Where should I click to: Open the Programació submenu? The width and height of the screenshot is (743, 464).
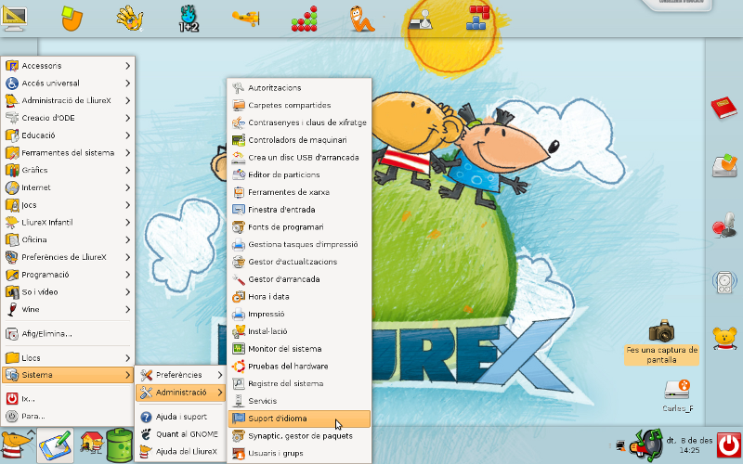tap(68, 275)
